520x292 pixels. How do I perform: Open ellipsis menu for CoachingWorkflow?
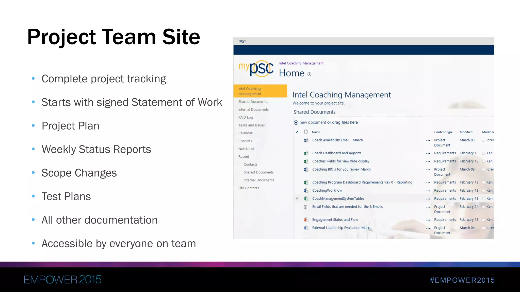pyautogui.click(x=428, y=191)
